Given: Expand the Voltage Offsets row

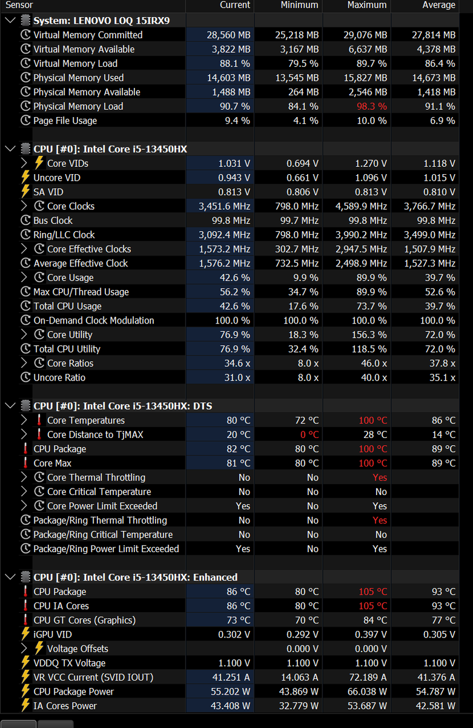Looking at the screenshot, I should click(x=24, y=649).
